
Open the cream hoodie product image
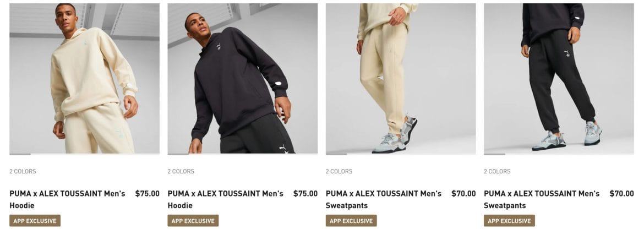click(x=84, y=78)
